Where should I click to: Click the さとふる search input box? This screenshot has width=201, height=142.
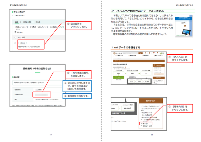130,53
